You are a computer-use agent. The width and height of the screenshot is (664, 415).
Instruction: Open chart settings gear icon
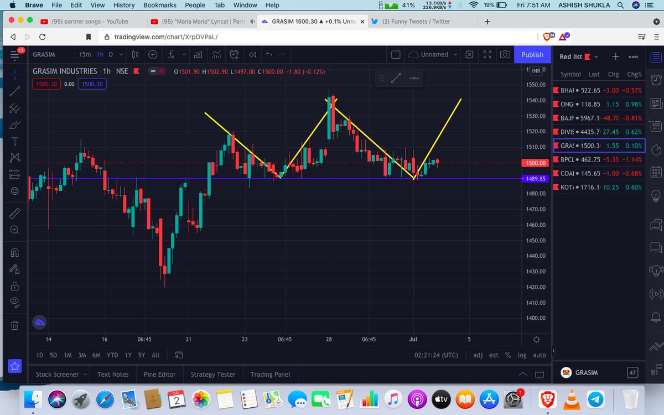[x=469, y=54]
